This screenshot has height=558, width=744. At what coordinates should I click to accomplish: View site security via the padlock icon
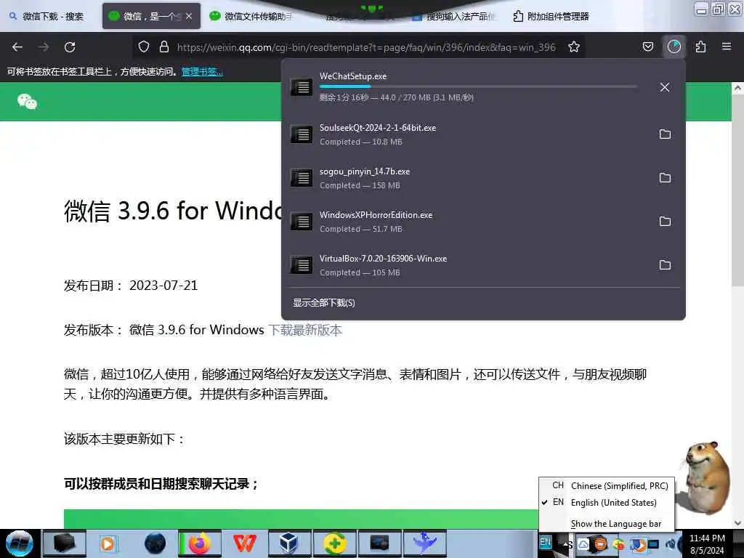click(164, 46)
